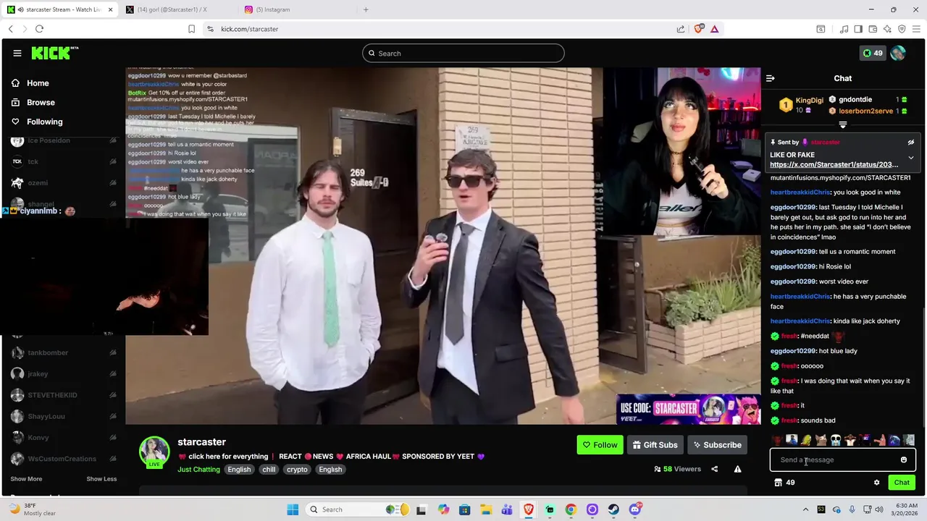Share the stream via share icon
927x521 pixels.
click(x=714, y=469)
